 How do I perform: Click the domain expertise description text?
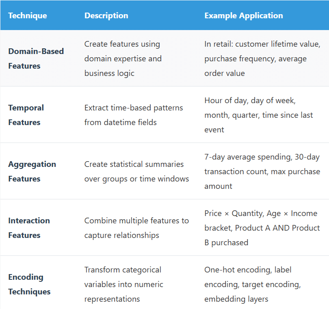(123, 58)
